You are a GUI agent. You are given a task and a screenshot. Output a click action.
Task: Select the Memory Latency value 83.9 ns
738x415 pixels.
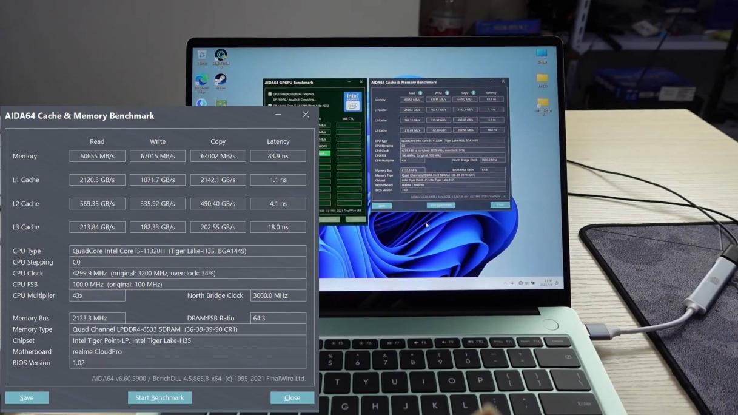tap(278, 156)
